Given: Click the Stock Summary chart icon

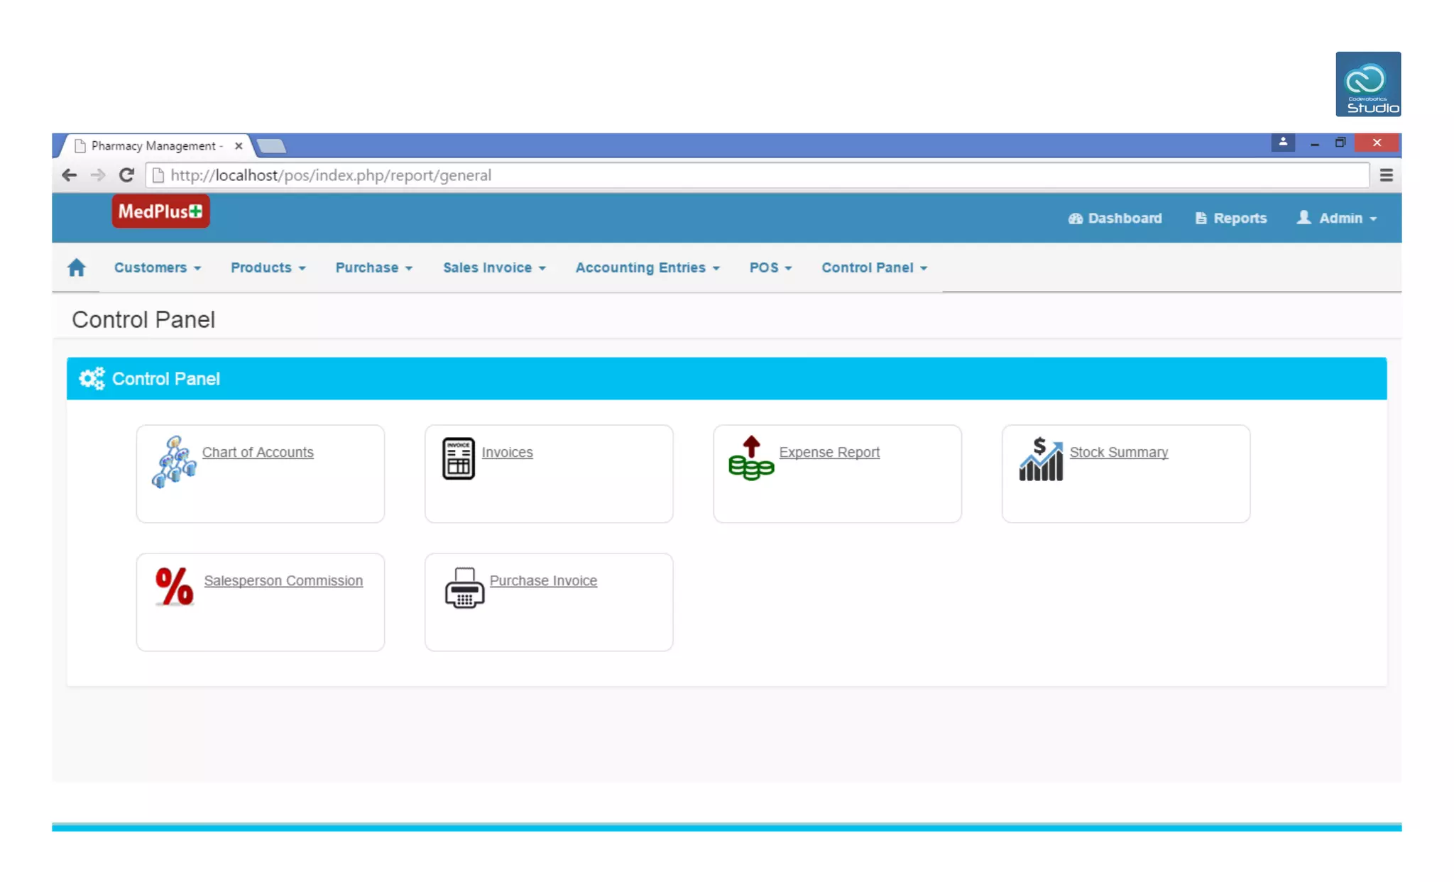Looking at the screenshot, I should [1041, 459].
